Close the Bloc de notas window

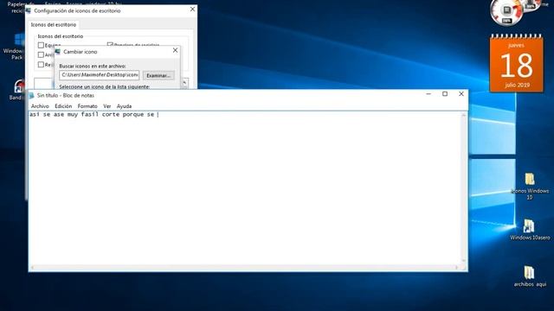(461, 94)
